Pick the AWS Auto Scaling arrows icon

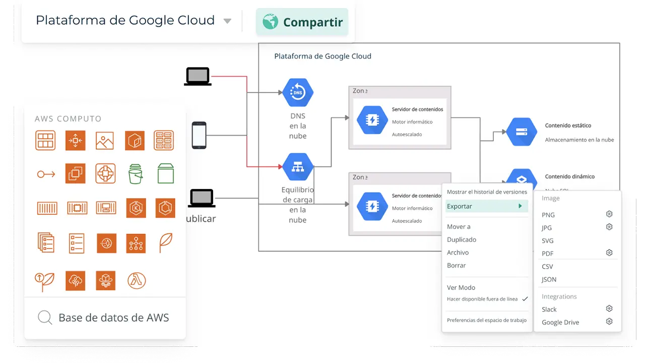(75, 141)
